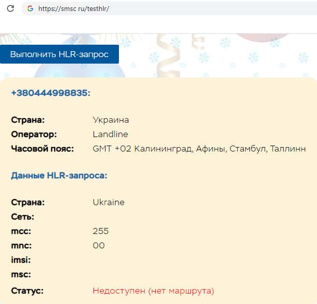Click the mcc value 255
The height and width of the screenshot is (304, 317).
point(101,231)
